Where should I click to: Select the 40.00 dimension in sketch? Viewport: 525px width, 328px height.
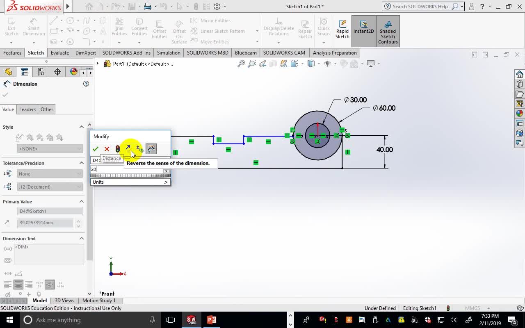click(385, 150)
